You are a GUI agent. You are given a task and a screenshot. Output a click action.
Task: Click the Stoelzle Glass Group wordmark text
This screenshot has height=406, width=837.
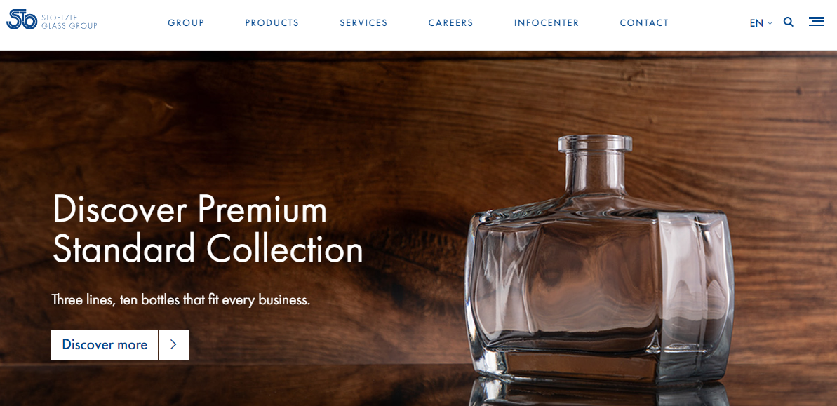(69, 22)
